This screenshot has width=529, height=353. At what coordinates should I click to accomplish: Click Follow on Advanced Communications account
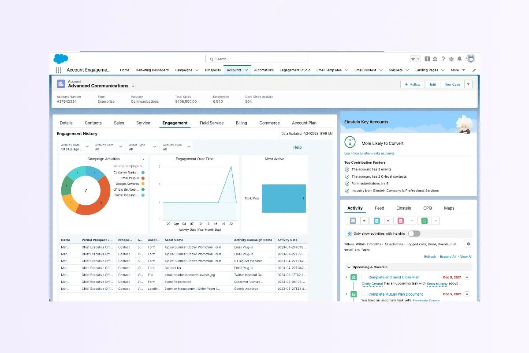click(412, 84)
